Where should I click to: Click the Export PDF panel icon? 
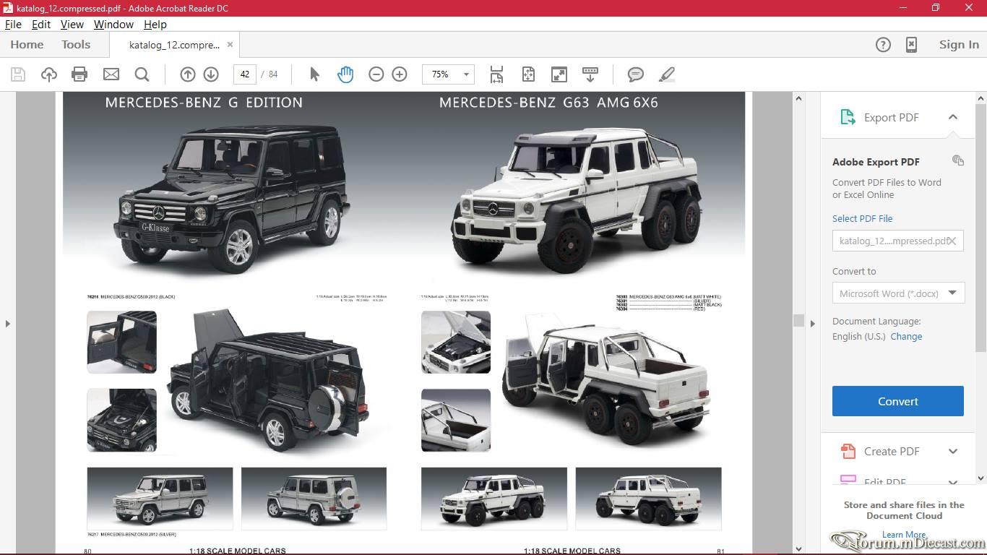848,117
